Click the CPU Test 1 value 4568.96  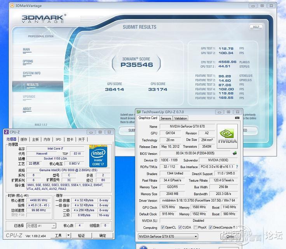click(x=227, y=62)
